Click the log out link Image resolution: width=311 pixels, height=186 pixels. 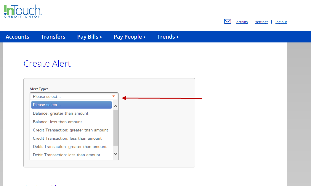coord(281,22)
